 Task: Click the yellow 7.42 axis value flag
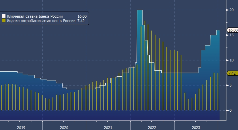coord(232,73)
